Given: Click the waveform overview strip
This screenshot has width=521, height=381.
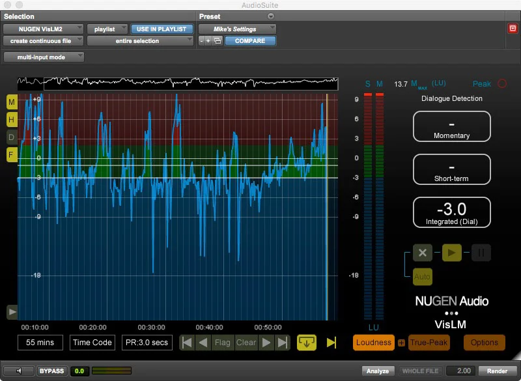Looking at the screenshot, I should [x=178, y=84].
